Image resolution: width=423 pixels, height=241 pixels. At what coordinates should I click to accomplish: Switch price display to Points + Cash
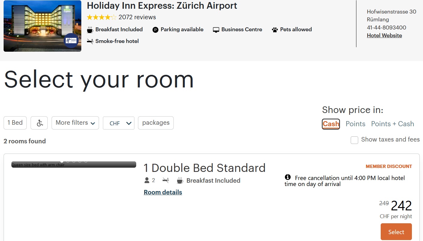pos(392,124)
